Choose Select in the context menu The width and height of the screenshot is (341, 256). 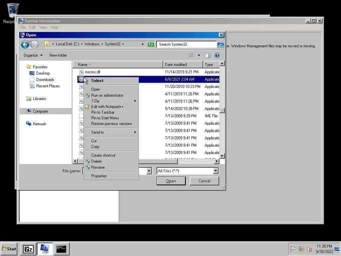click(111, 81)
